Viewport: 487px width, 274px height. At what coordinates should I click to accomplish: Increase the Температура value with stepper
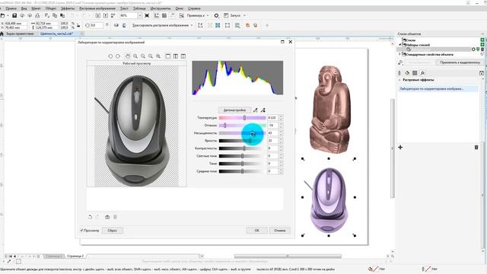point(281,116)
